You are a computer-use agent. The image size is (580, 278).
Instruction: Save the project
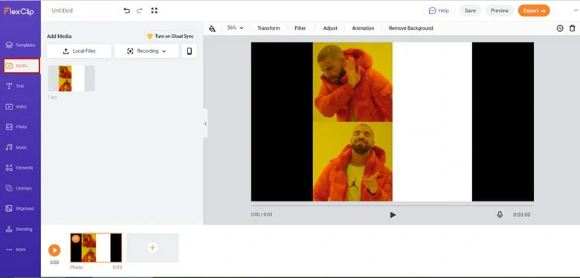click(470, 10)
